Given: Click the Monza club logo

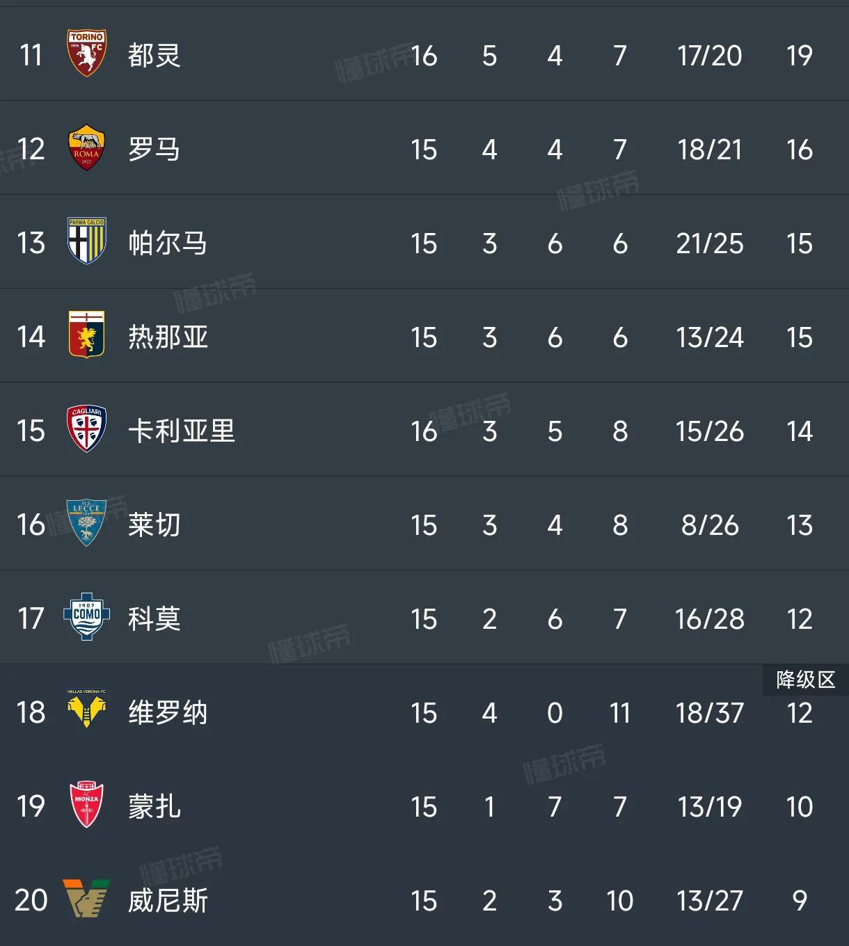Looking at the screenshot, I should point(86,806).
